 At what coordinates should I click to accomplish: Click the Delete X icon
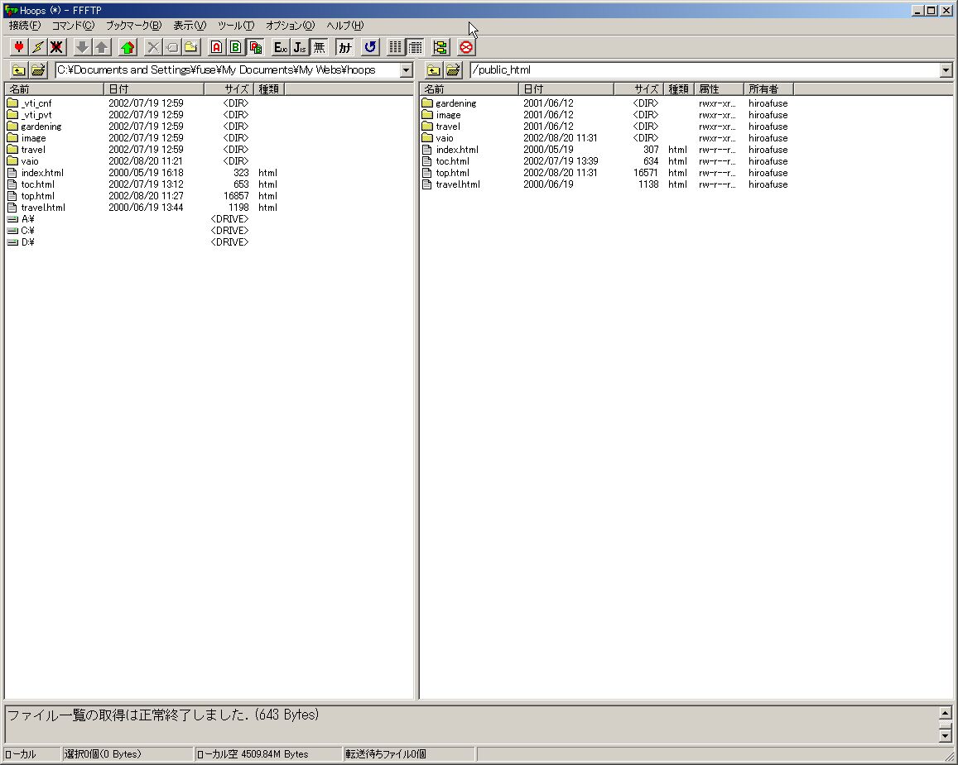(153, 47)
